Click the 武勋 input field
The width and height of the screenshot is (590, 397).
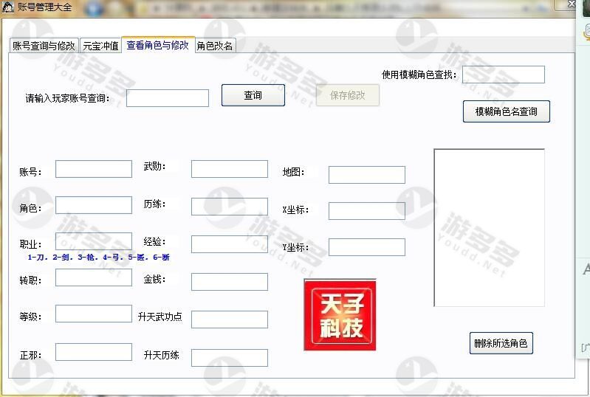pyautogui.click(x=229, y=169)
